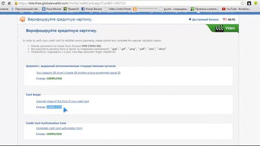This screenshot has width=260, height=146.
Task: Go to the browser home page icon
Action: (x=9, y=3)
